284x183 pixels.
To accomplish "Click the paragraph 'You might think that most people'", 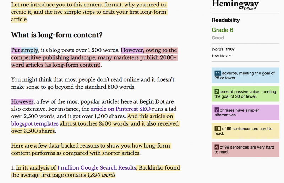I will pyautogui.click(x=93, y=83).
